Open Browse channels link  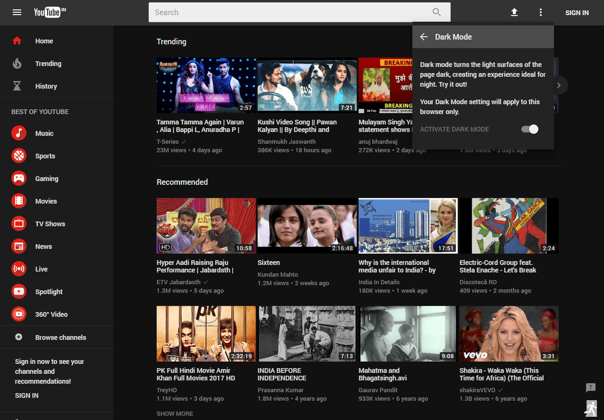coord(60,338)
